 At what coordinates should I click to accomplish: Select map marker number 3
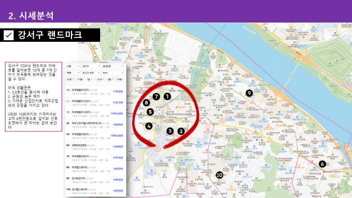pyautogui.click(x=170, y=131)
